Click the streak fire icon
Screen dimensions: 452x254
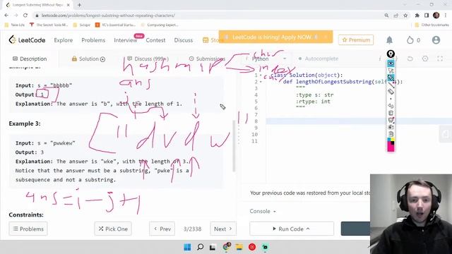(x=410, y=40)
